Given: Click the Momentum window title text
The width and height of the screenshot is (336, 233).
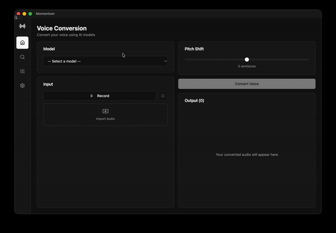Looking at the screenshot, I should [45, 14].
